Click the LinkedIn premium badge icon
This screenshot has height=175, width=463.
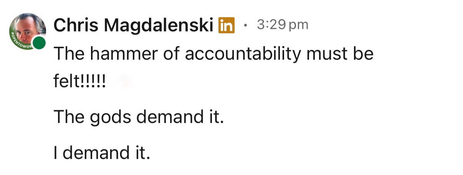[226, 26]
